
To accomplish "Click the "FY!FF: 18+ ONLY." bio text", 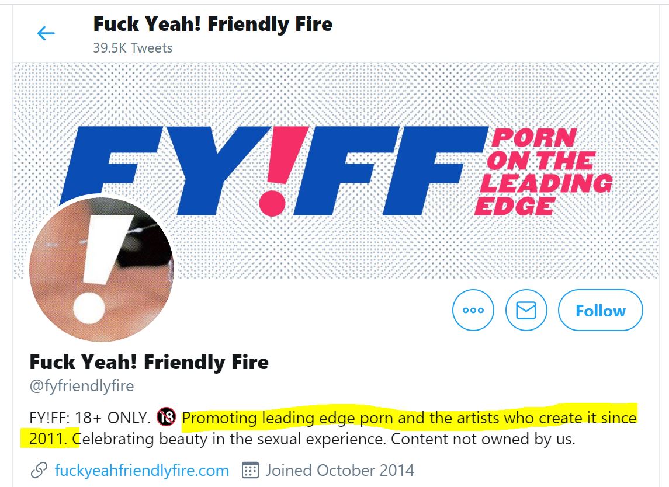I will [x=91, y=418].
